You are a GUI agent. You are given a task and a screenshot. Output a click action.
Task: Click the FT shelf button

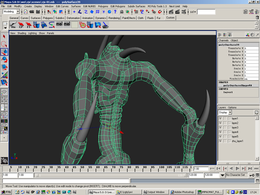pos(29,25)
